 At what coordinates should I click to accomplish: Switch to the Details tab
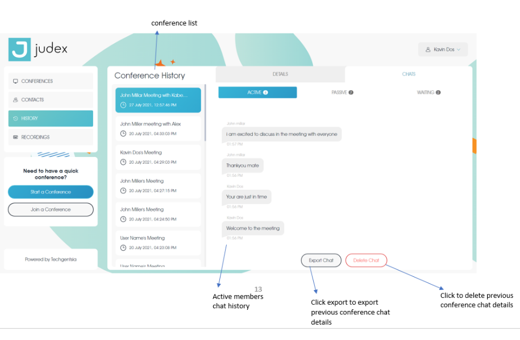point(280,74)
